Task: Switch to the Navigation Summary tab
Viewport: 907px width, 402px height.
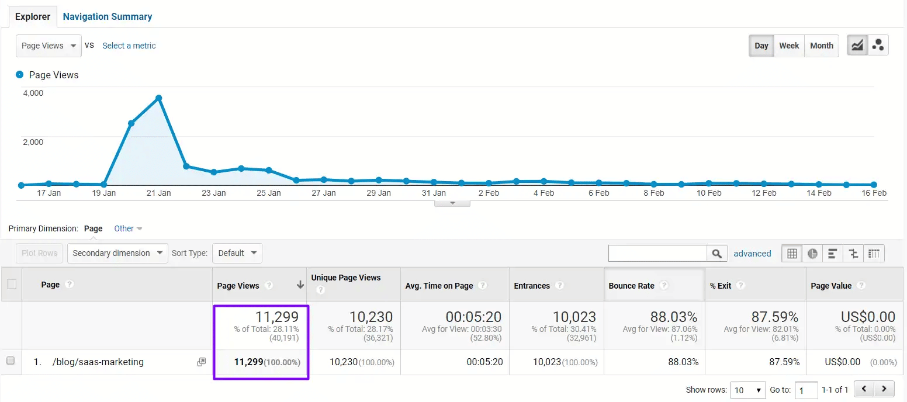Action: coord(108,16)
